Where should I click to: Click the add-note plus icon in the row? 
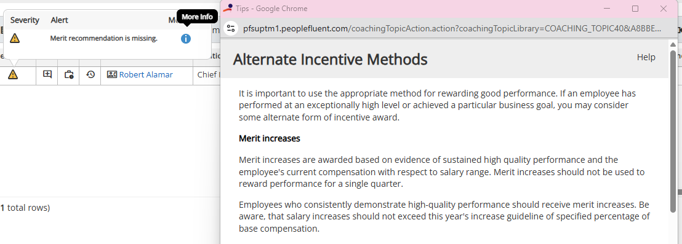click(47, 74)
